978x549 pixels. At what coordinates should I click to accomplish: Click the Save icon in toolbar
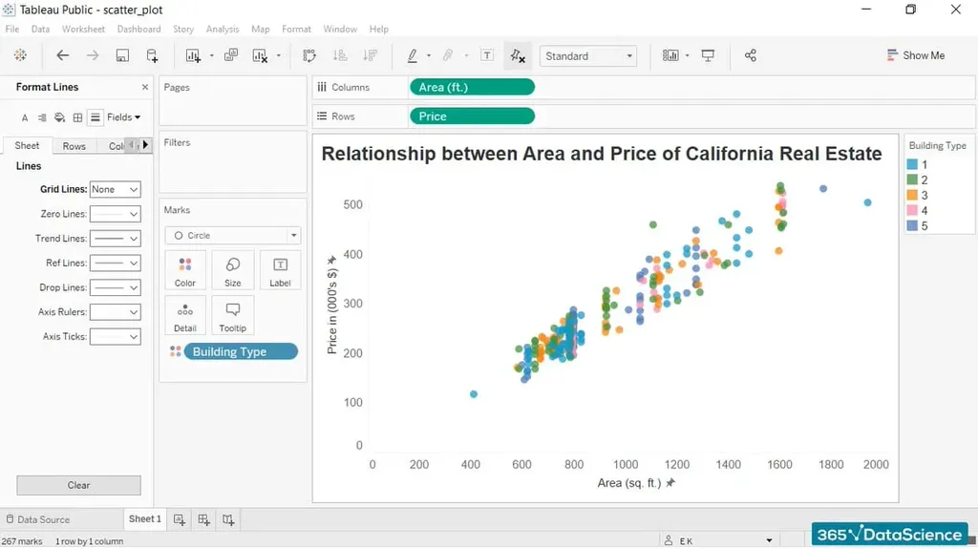pyautogui.click(x=122, y=55)
